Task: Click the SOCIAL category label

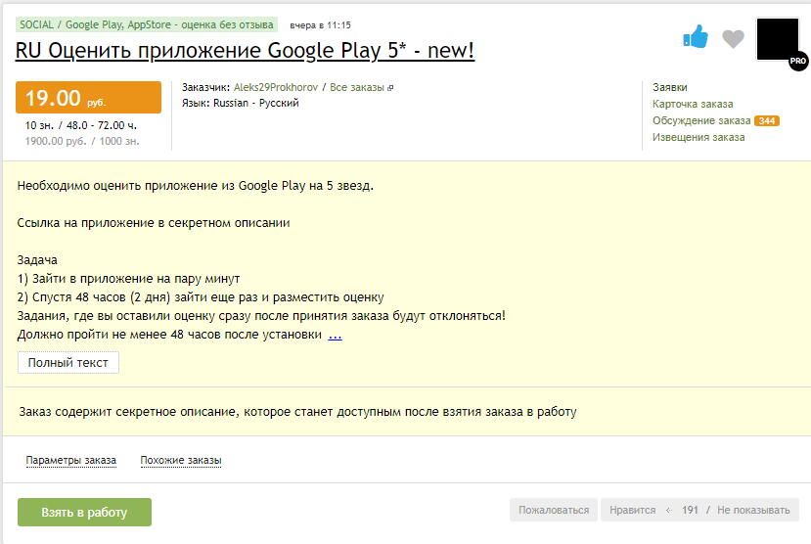Action: (36, 24)
